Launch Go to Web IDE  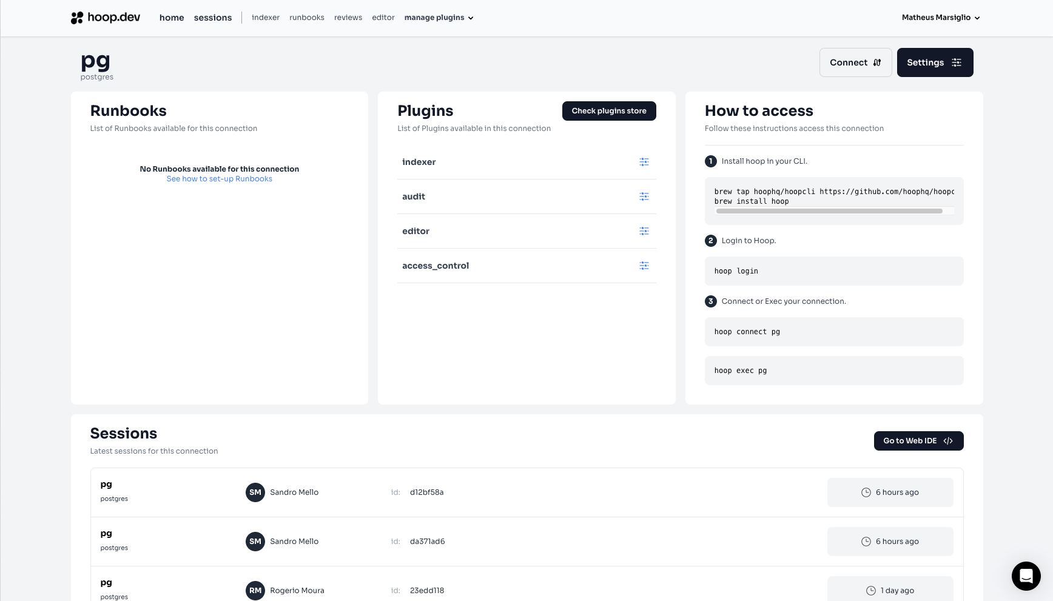coord(918,441)
